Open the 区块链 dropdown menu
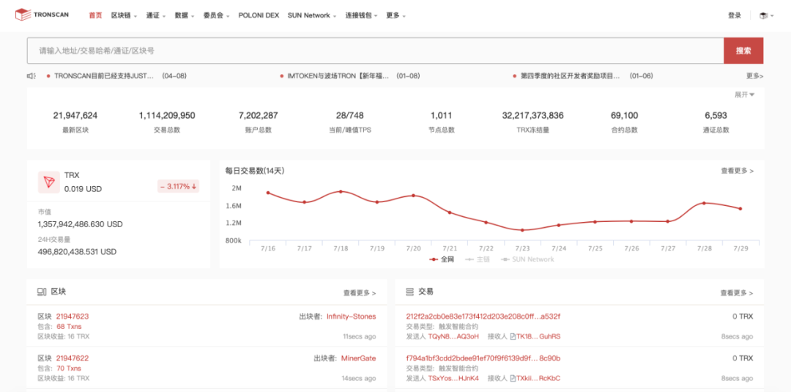This screenshot has width=791, height=392. (124, 15)
